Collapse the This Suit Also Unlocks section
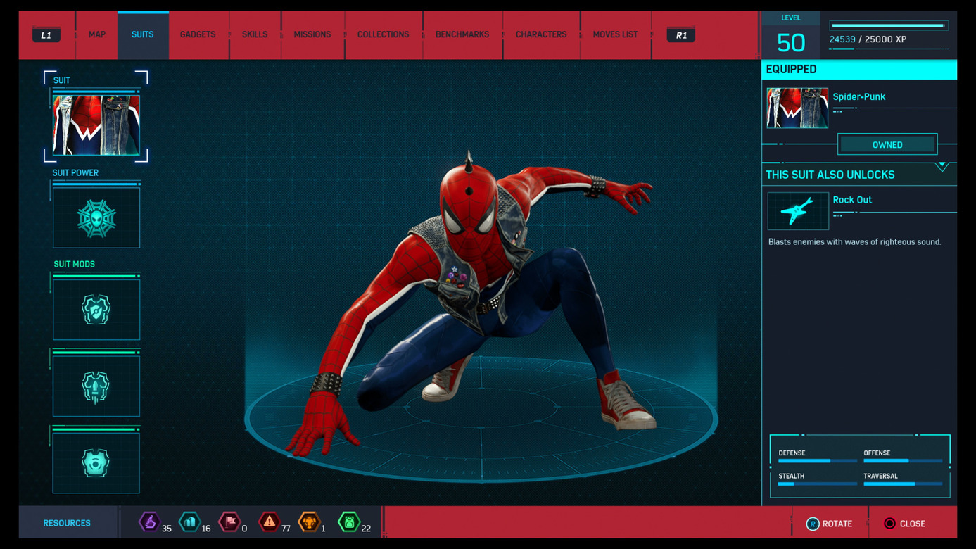Image resolution: width=976 pixels, height=549 pixels. click(942, 167)
